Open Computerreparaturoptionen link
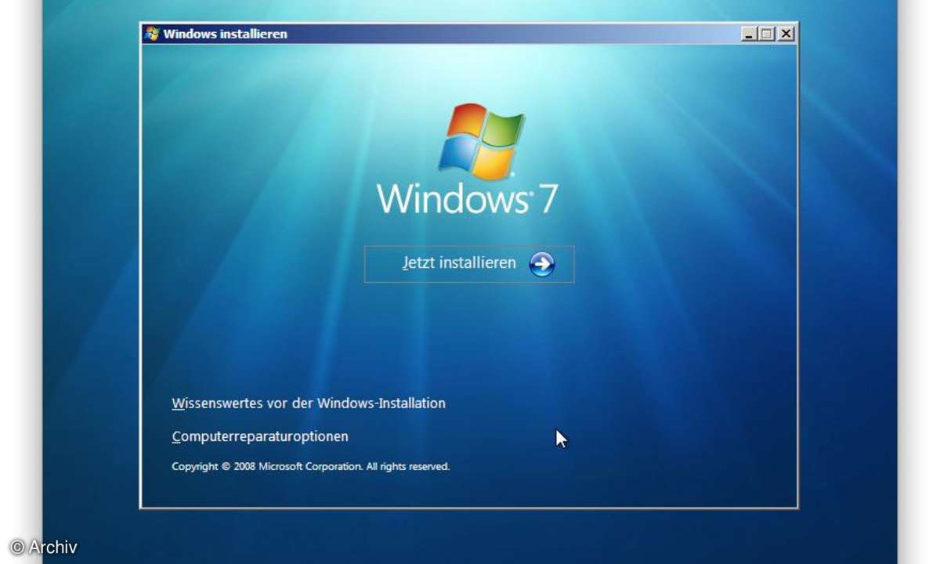This screenshot has width=940, height=564. [260, 436]
